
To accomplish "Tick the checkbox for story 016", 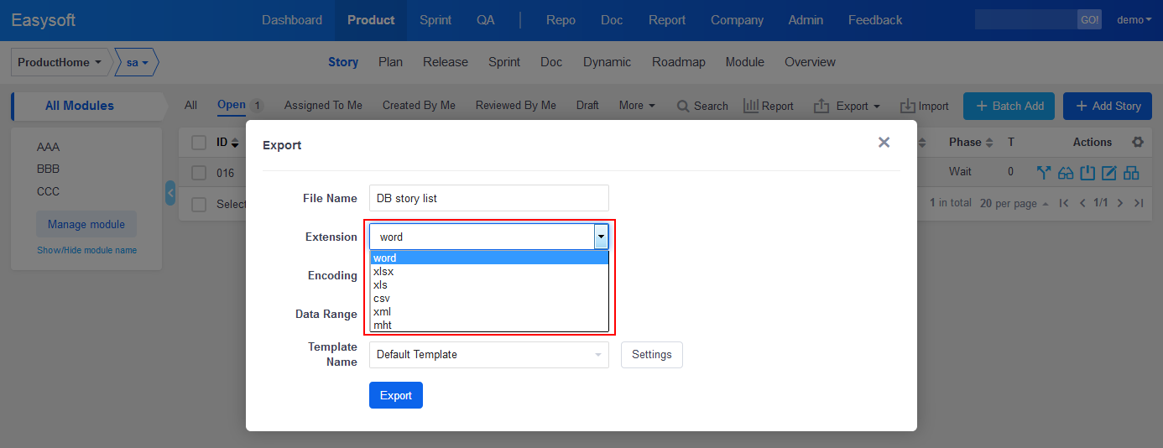I will point(199,173).
